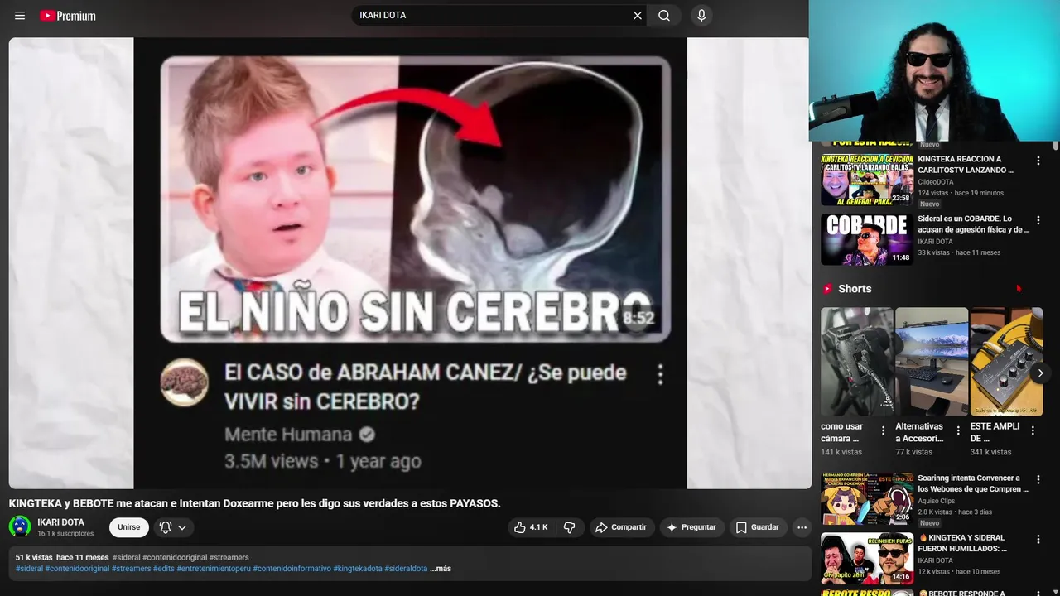Open options for Soarinng video

(x=1038, y=479)
